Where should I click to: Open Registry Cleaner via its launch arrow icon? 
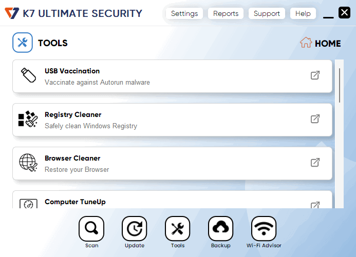coord(315,119)
